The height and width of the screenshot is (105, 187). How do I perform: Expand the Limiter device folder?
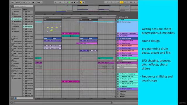tap(24, 61)
